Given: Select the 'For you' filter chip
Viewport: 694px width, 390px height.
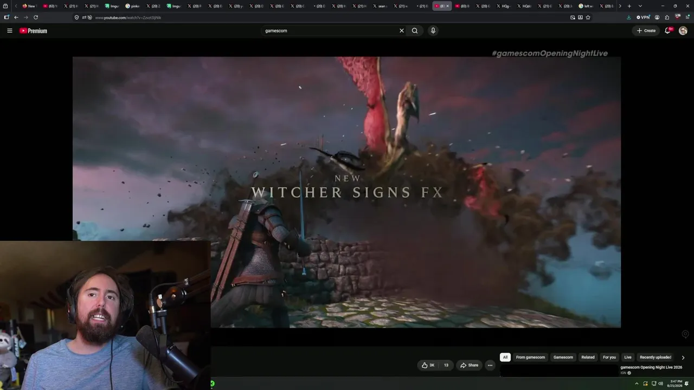Looking at the screenshot, I should click(609, 357).
